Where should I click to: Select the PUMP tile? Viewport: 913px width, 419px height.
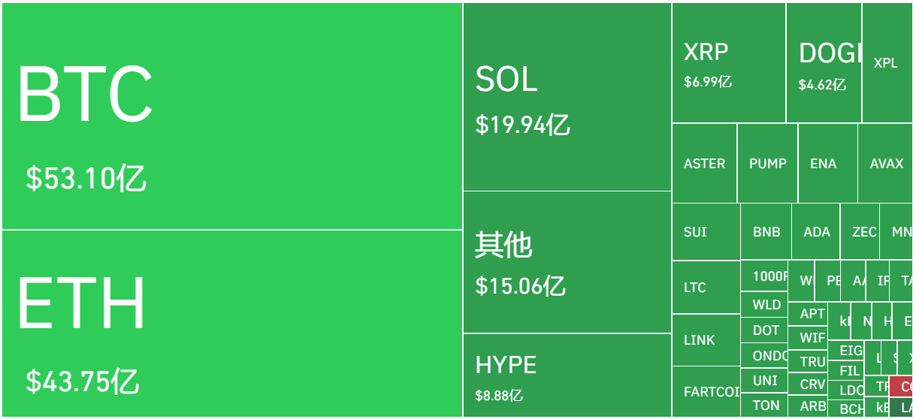767,164
